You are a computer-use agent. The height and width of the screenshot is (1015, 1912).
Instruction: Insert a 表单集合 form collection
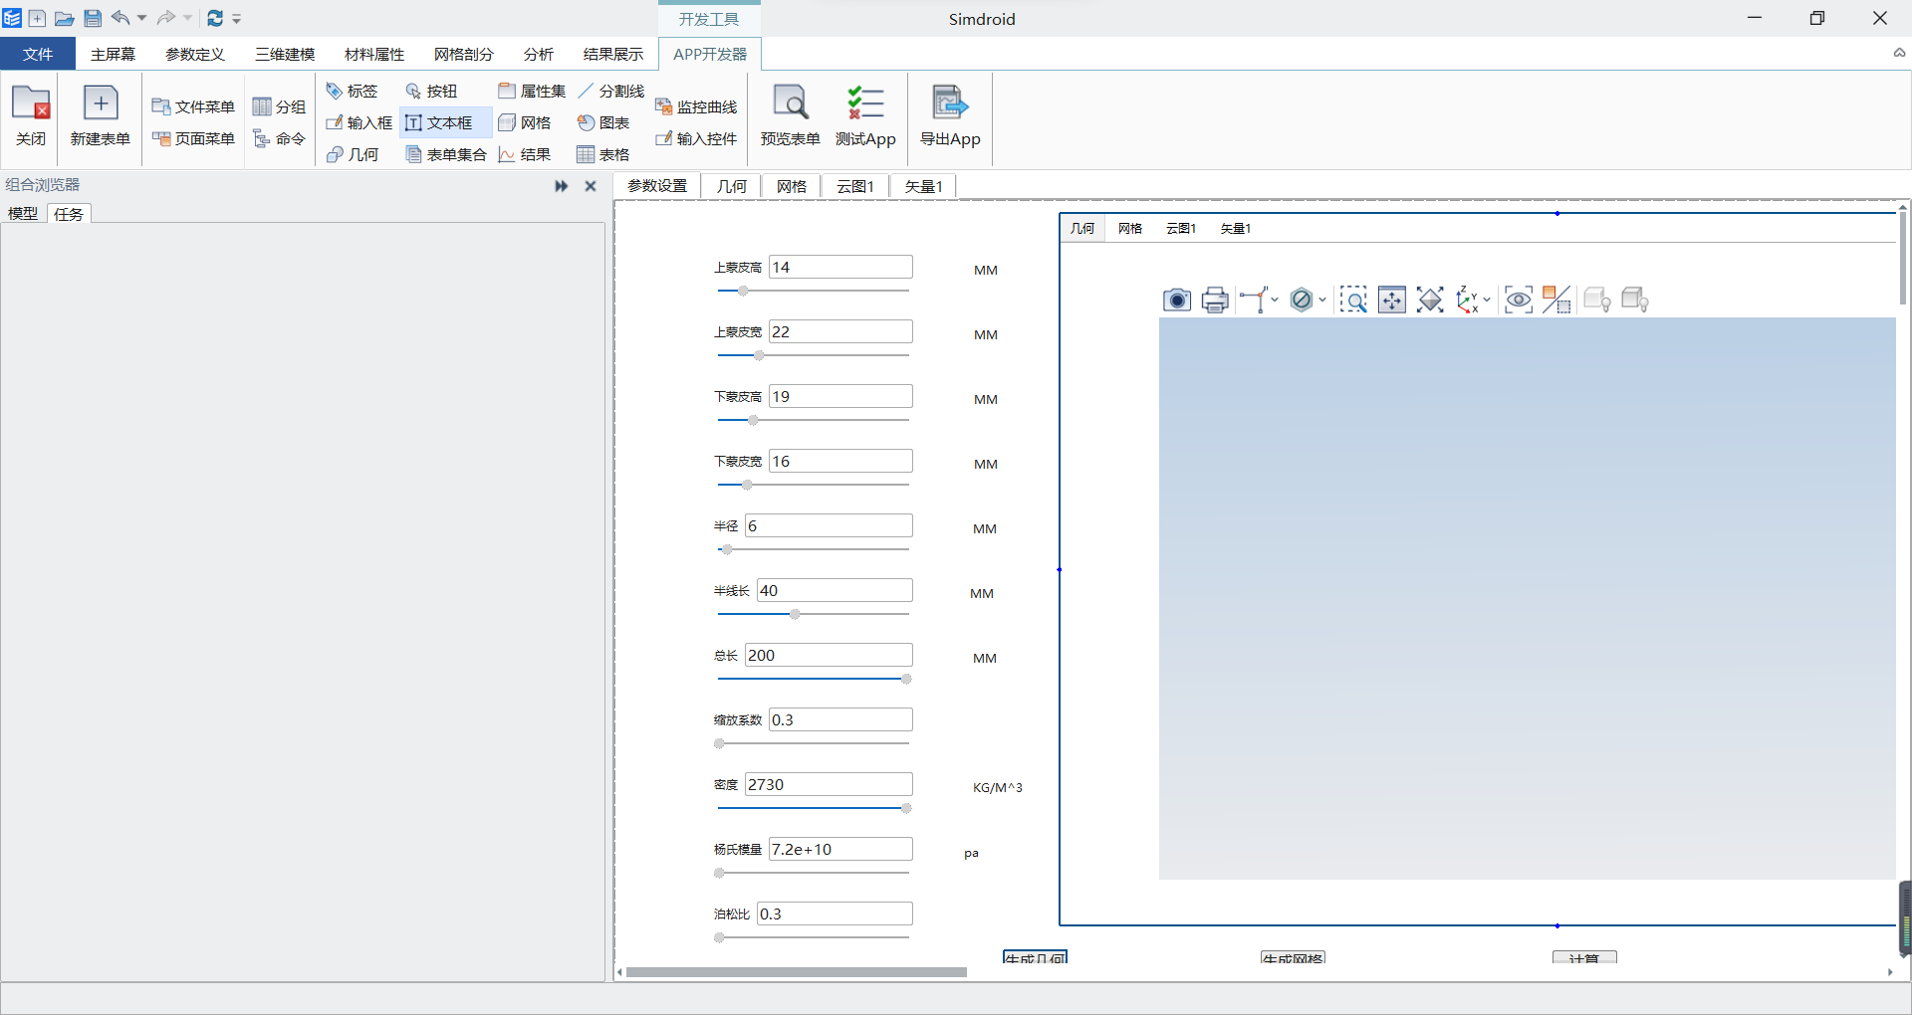446,154
